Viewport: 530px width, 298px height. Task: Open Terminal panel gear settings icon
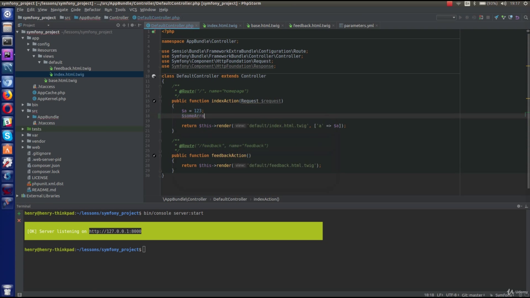tap(519, 206)
